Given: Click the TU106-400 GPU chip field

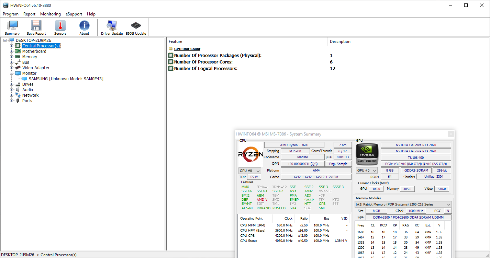Looking at the screenshot, I should click(x=416, y=157).
